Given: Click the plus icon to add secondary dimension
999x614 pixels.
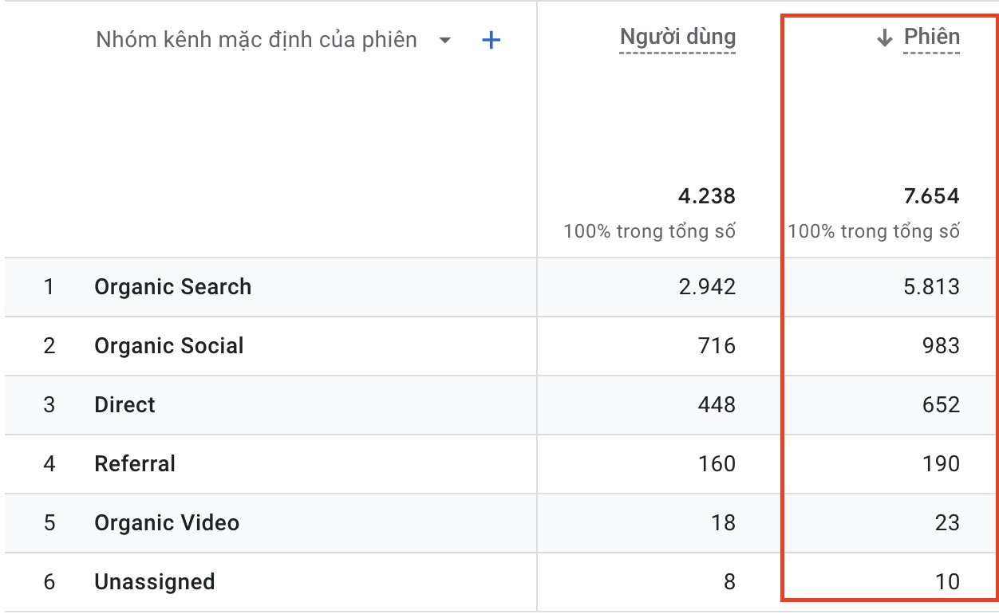Looking at the screenshot, I should 492,40.
